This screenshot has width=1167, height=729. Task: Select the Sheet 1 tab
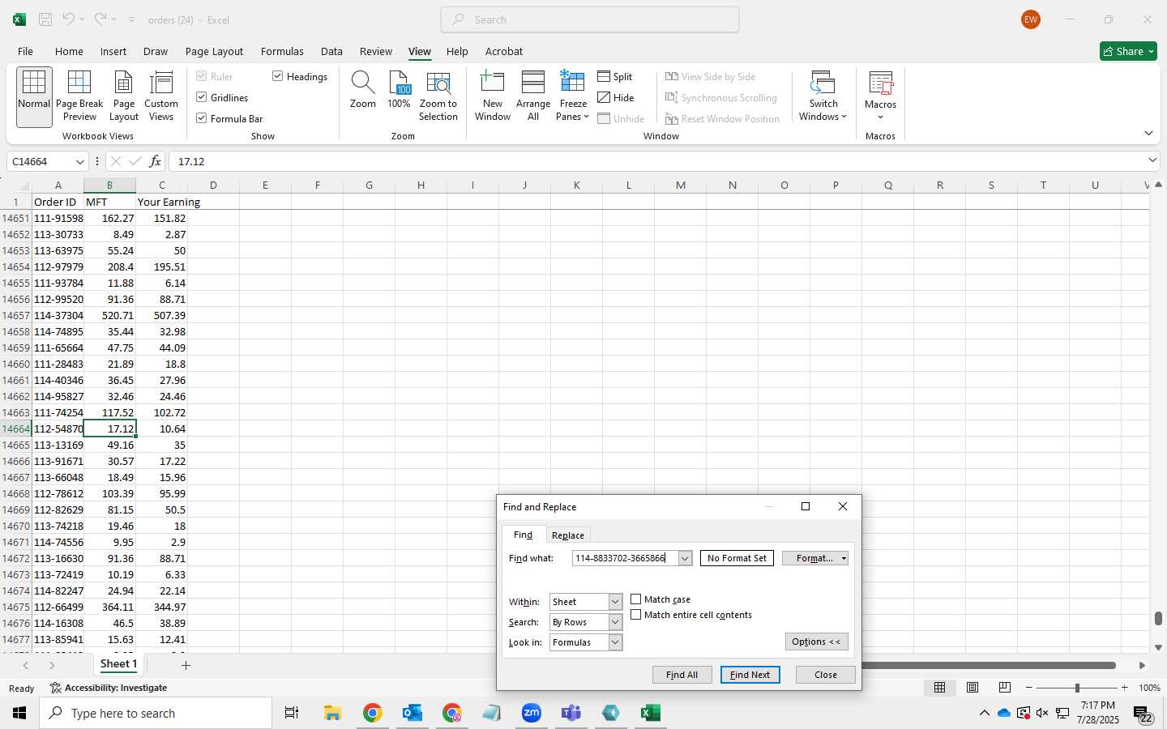coord(118,664)
